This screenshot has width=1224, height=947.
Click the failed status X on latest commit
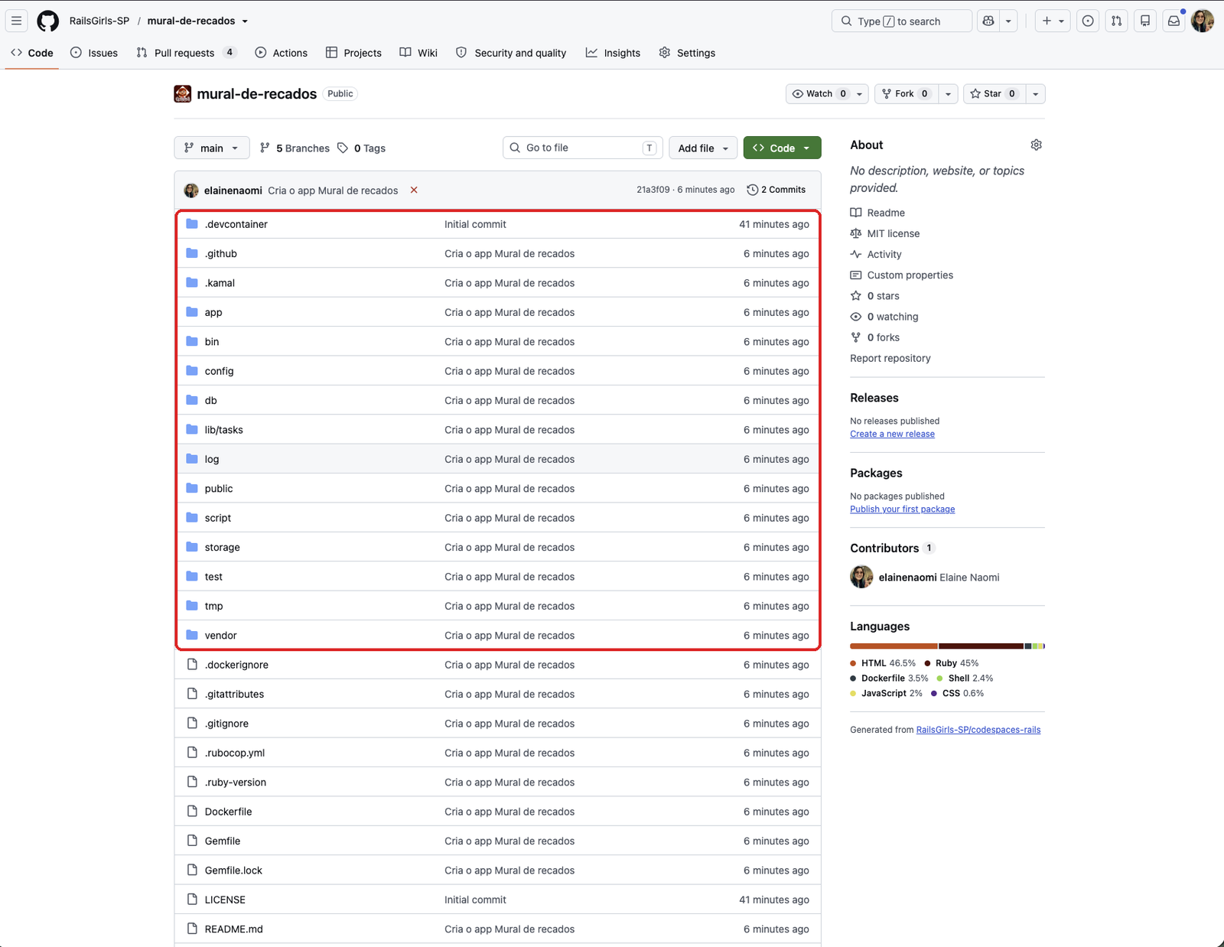(x=414, y=190)
